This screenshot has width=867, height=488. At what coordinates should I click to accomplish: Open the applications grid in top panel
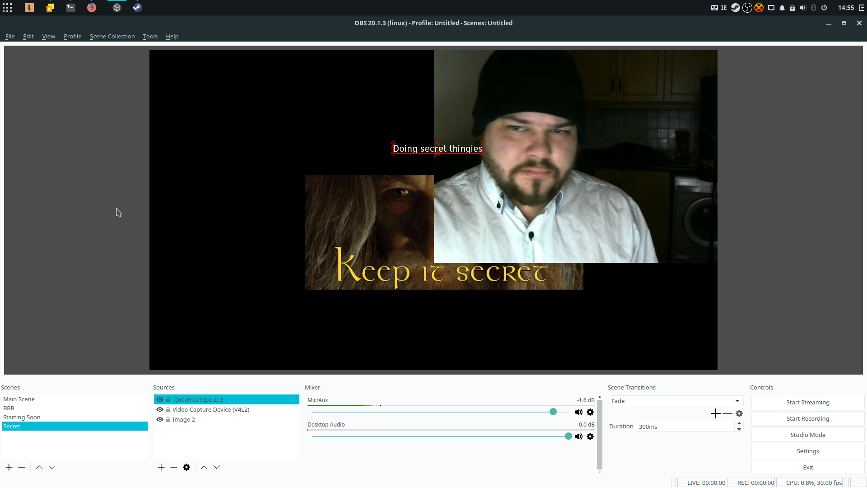click(x=7, y=8)
